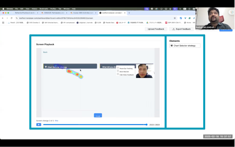Click the Upload Feedback button
The image size is (235, 147).
point(156,29)
